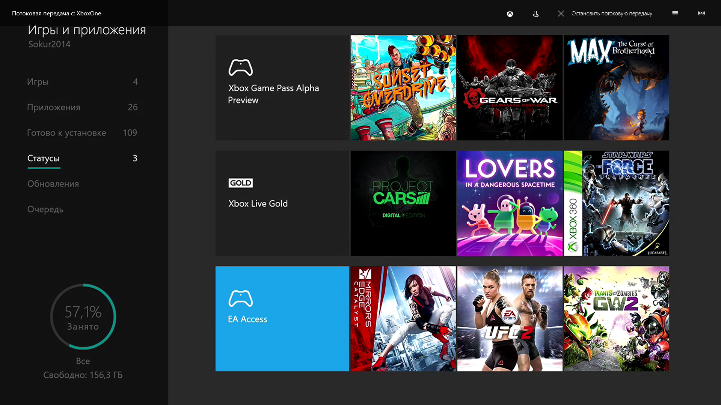Open the Xbox home icon in top bar

coord(510,14)
